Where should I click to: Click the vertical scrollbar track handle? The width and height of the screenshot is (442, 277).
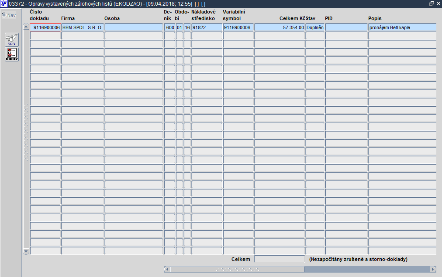coord(26,132)
